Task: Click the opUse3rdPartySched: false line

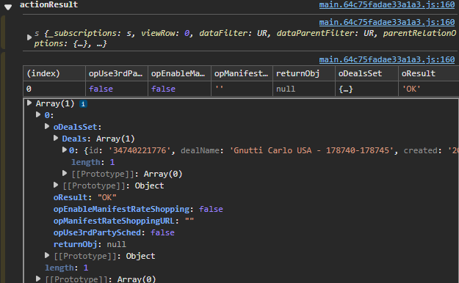Action: 114,232
